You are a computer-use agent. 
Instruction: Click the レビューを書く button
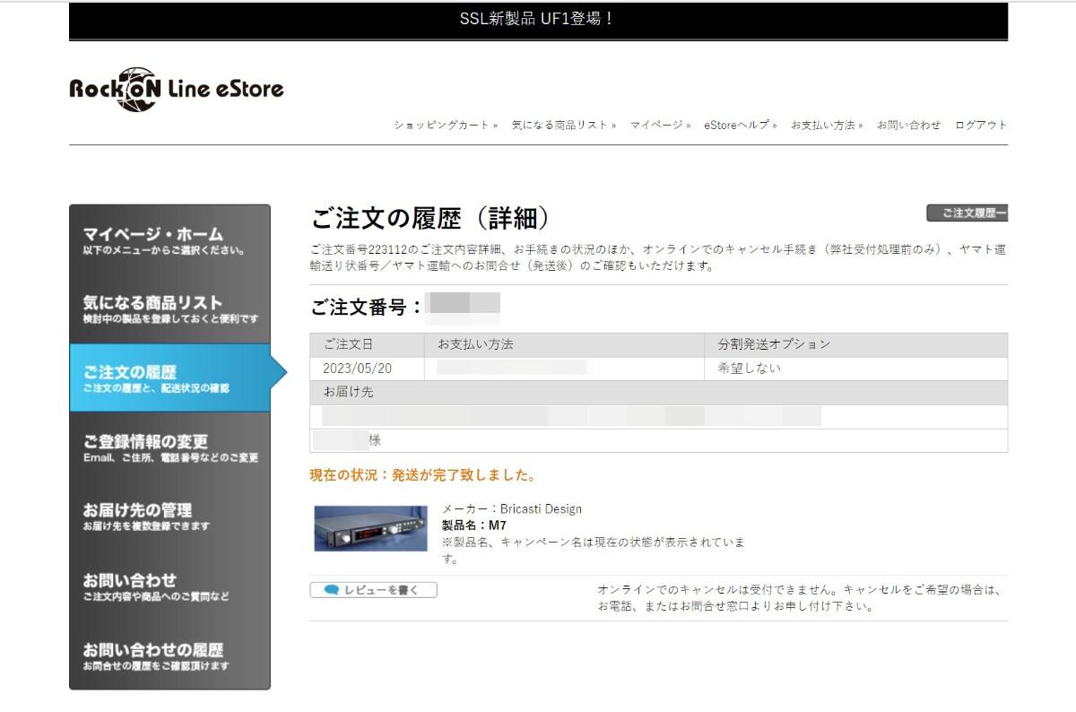click(374, 590)
